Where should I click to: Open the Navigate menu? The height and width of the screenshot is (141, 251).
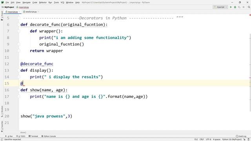click(26, 2)
